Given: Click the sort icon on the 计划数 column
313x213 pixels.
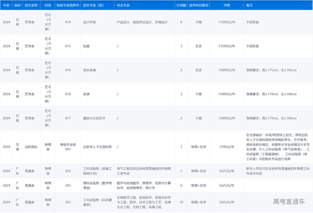Looking at the screenshot, I should click(x=187, y=5).
